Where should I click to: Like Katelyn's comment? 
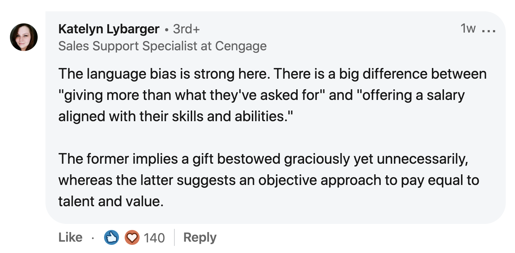pos(70,237)
